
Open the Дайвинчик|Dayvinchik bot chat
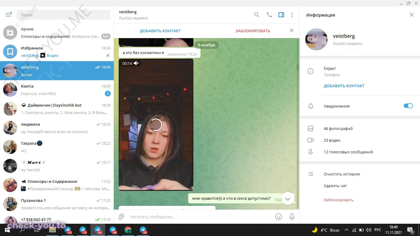pyautogui.click(x=57, y=109)
